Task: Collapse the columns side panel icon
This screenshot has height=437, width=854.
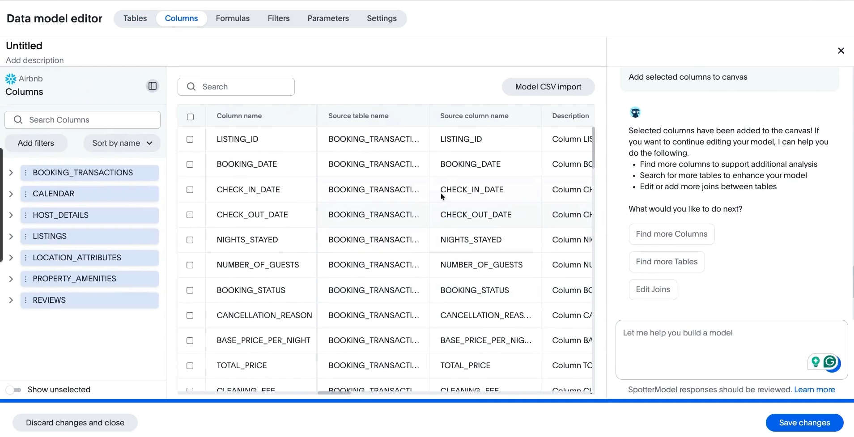Action: point(152,86)
